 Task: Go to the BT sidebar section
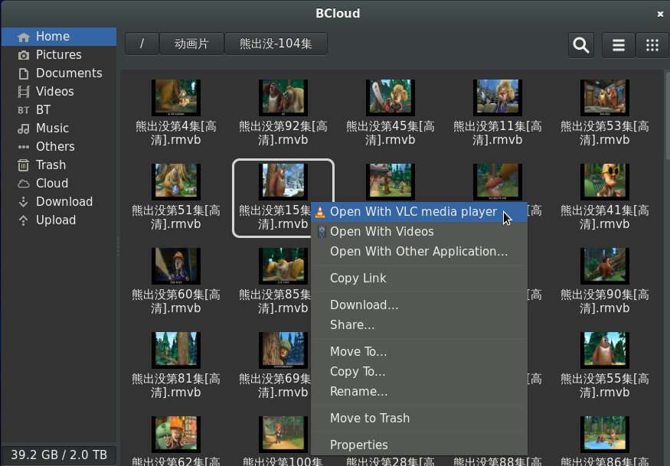coord(43,110)
